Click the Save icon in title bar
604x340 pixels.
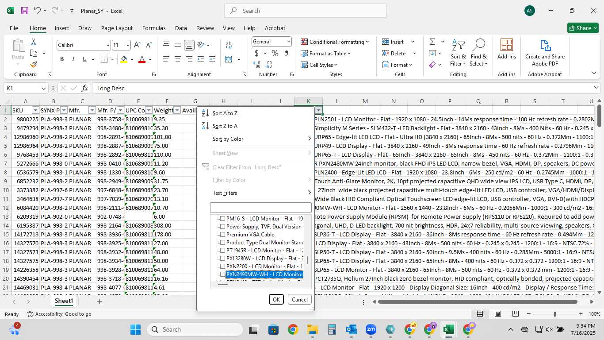pos(25,11)
